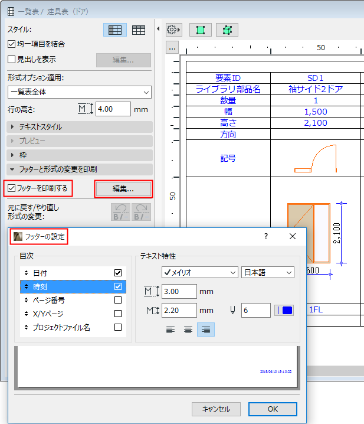Uncheck the 日付 checkbox
The image size is (364, 424).
(x=118, y=273)
